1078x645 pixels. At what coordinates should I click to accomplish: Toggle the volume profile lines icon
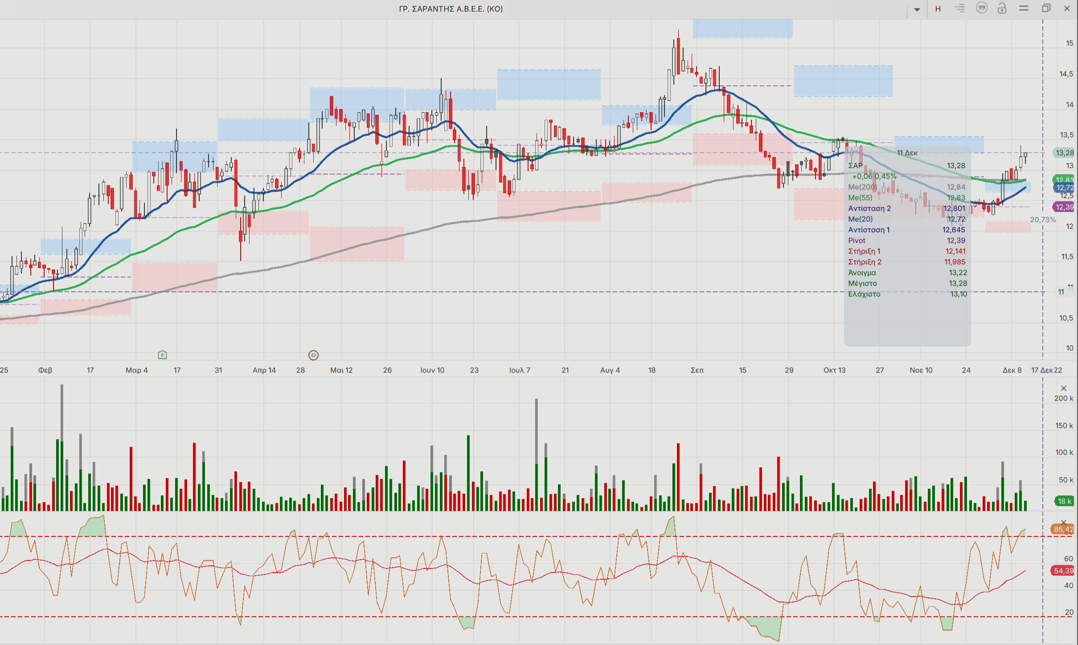(959, 8)
